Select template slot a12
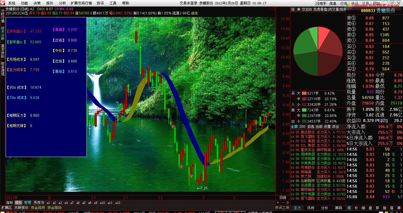This screenshot has width=403, height=213. [118, 203]
